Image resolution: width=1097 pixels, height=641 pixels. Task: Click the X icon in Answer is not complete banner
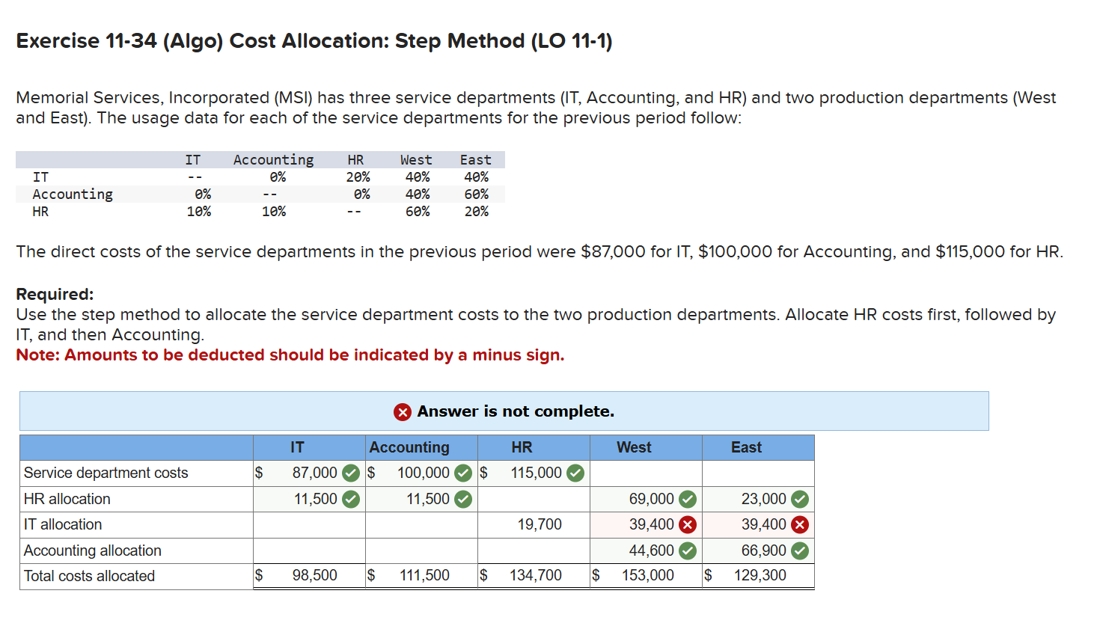[x=402, y=411]
